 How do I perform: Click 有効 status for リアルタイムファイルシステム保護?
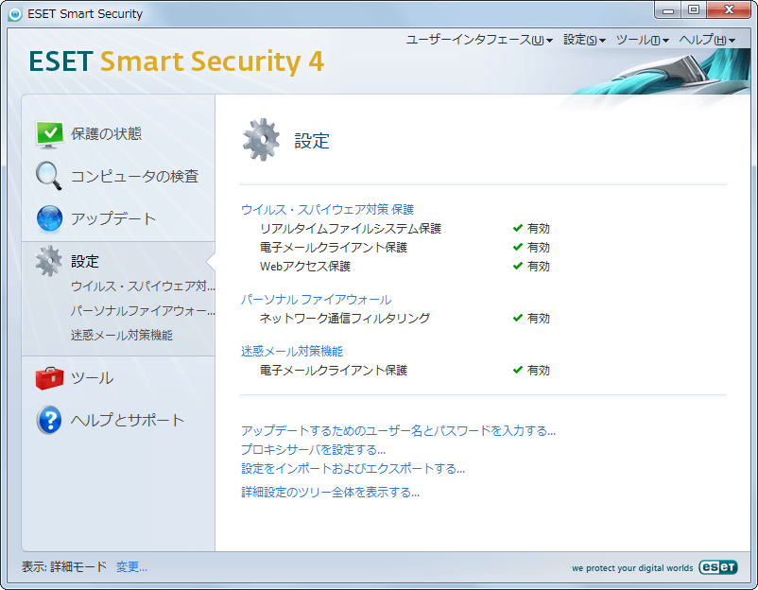point(539,228)
